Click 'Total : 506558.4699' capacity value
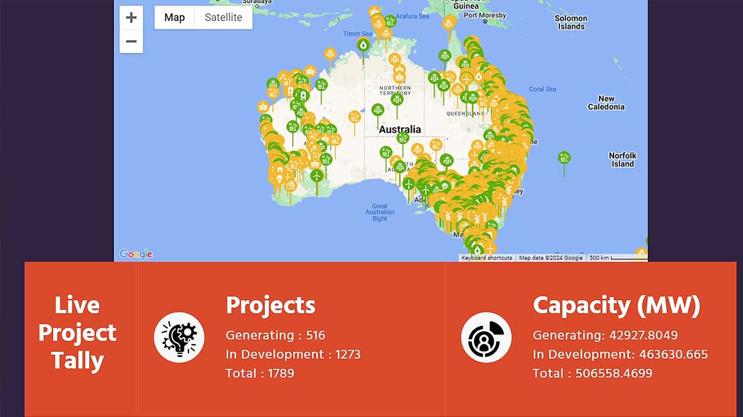 tap(592, 373)
